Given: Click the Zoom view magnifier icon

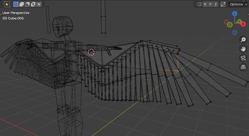Looking at the screenshot, I should [x=243, y=39].
